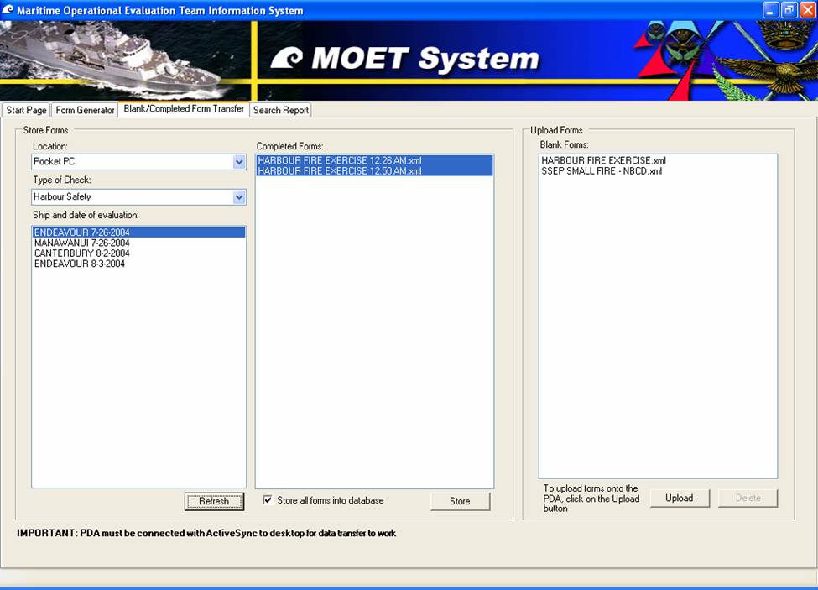Open the Type of Check dropdown

tap(239, 197)
